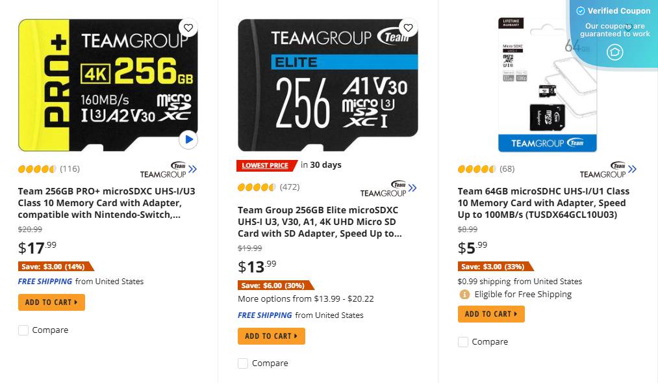
Task: Play the PRO+ product video
Action: pyautogui.click(x=188, y=139)
